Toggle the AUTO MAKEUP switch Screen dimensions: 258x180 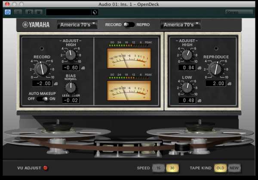[42, 99]
